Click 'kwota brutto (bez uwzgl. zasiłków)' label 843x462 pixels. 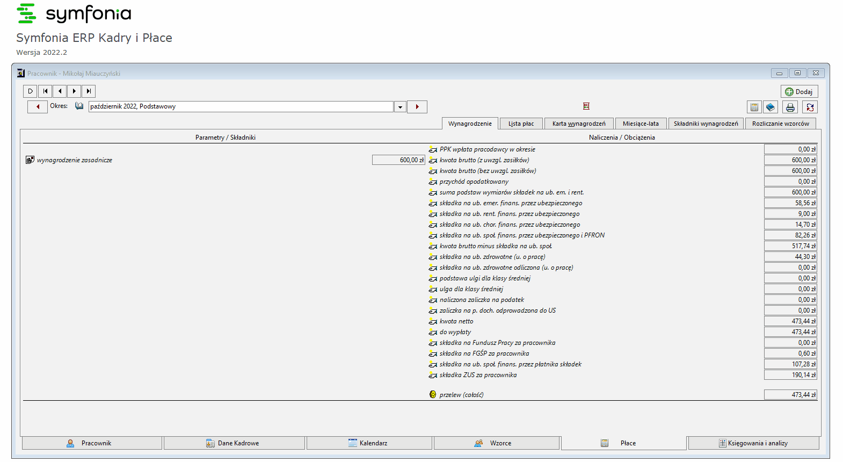pyautogui.click(x=488, y=171)
